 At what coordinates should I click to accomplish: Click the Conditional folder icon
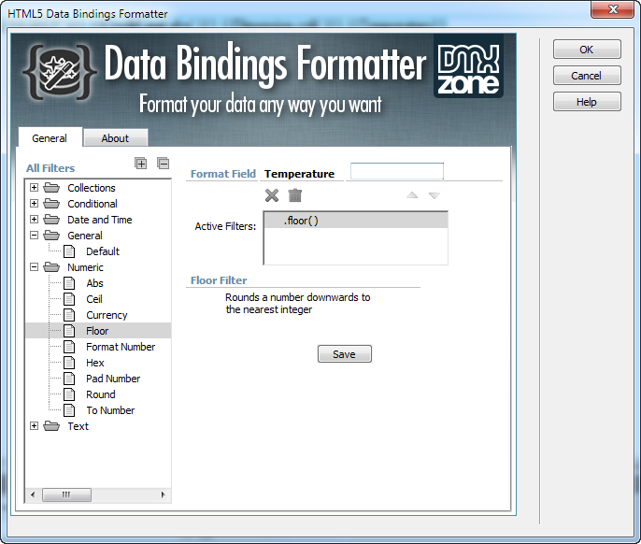(51, 204)
